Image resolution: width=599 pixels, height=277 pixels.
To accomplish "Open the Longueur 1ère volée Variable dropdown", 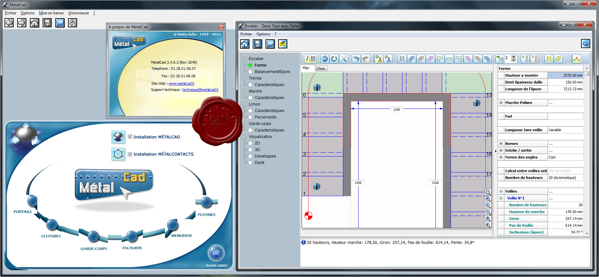I will (565, 130).
